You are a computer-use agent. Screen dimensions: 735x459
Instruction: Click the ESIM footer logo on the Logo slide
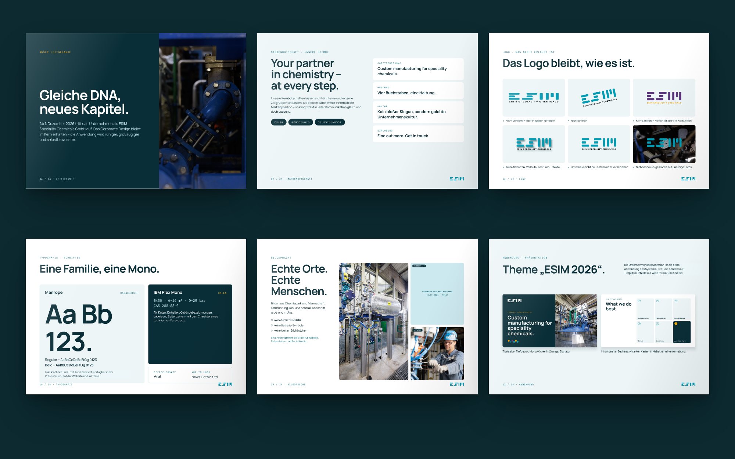pos(688,179)
